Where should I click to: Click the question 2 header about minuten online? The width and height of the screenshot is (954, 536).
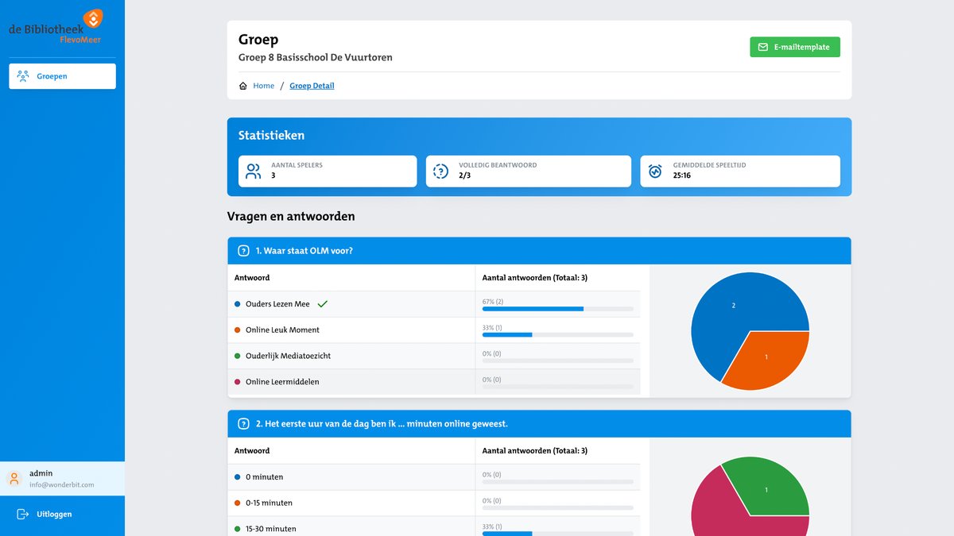pyautogui.click(x=539, y=424)
